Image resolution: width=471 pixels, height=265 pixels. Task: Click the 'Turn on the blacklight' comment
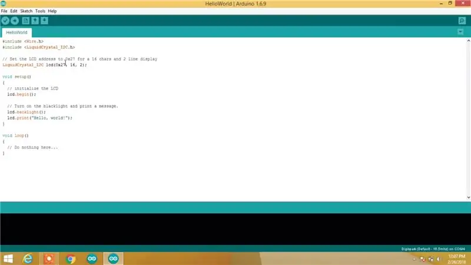(x=63, y=106)
